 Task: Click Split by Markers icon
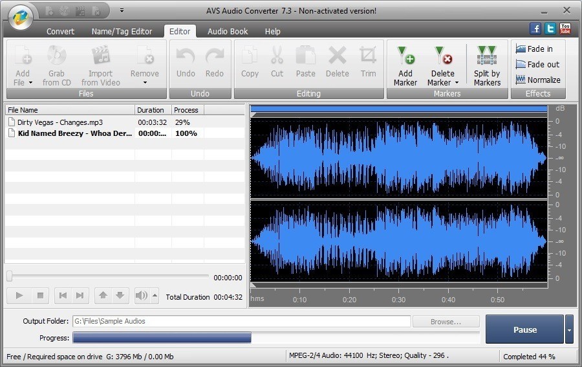coord(487,56)
